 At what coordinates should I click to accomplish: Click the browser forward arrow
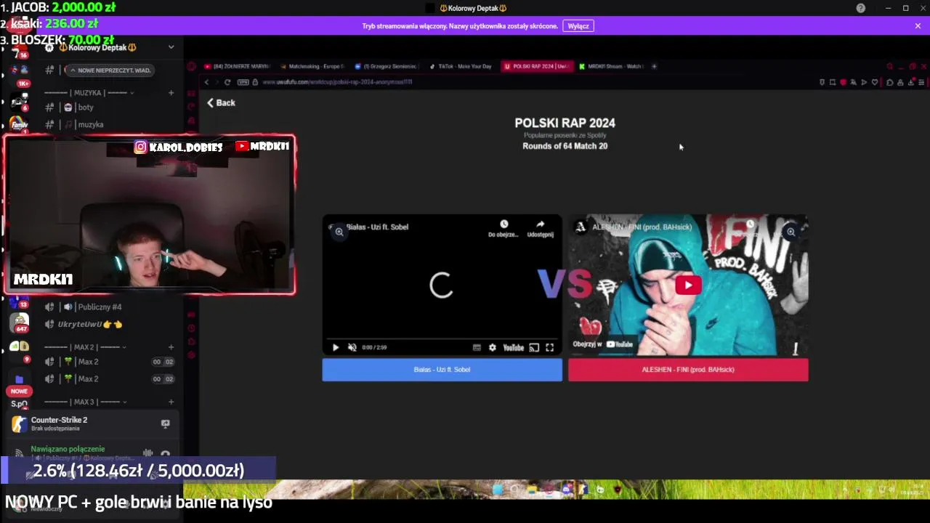pyautogui.click(x=216, y=82)
